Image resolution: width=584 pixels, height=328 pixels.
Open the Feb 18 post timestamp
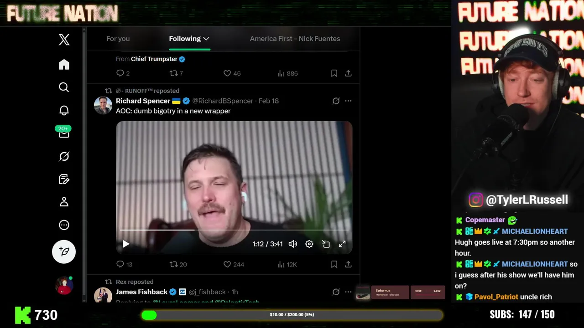[269, 101]
